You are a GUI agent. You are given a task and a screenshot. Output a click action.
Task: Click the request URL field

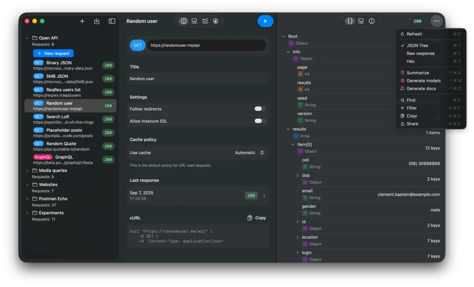[x=207, y=45]
